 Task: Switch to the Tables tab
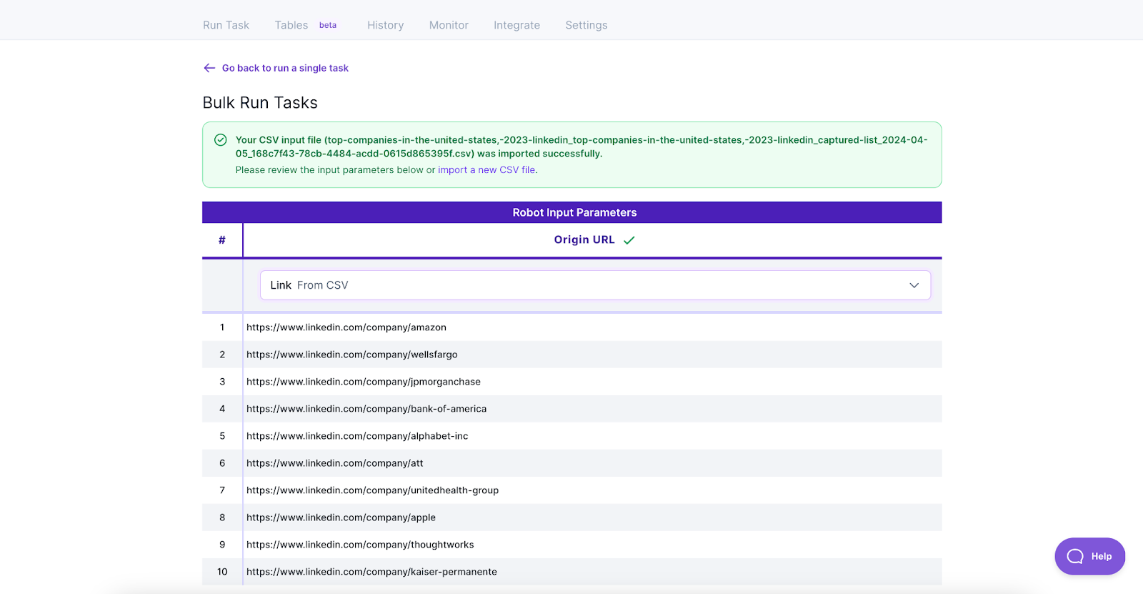(291, 25)
